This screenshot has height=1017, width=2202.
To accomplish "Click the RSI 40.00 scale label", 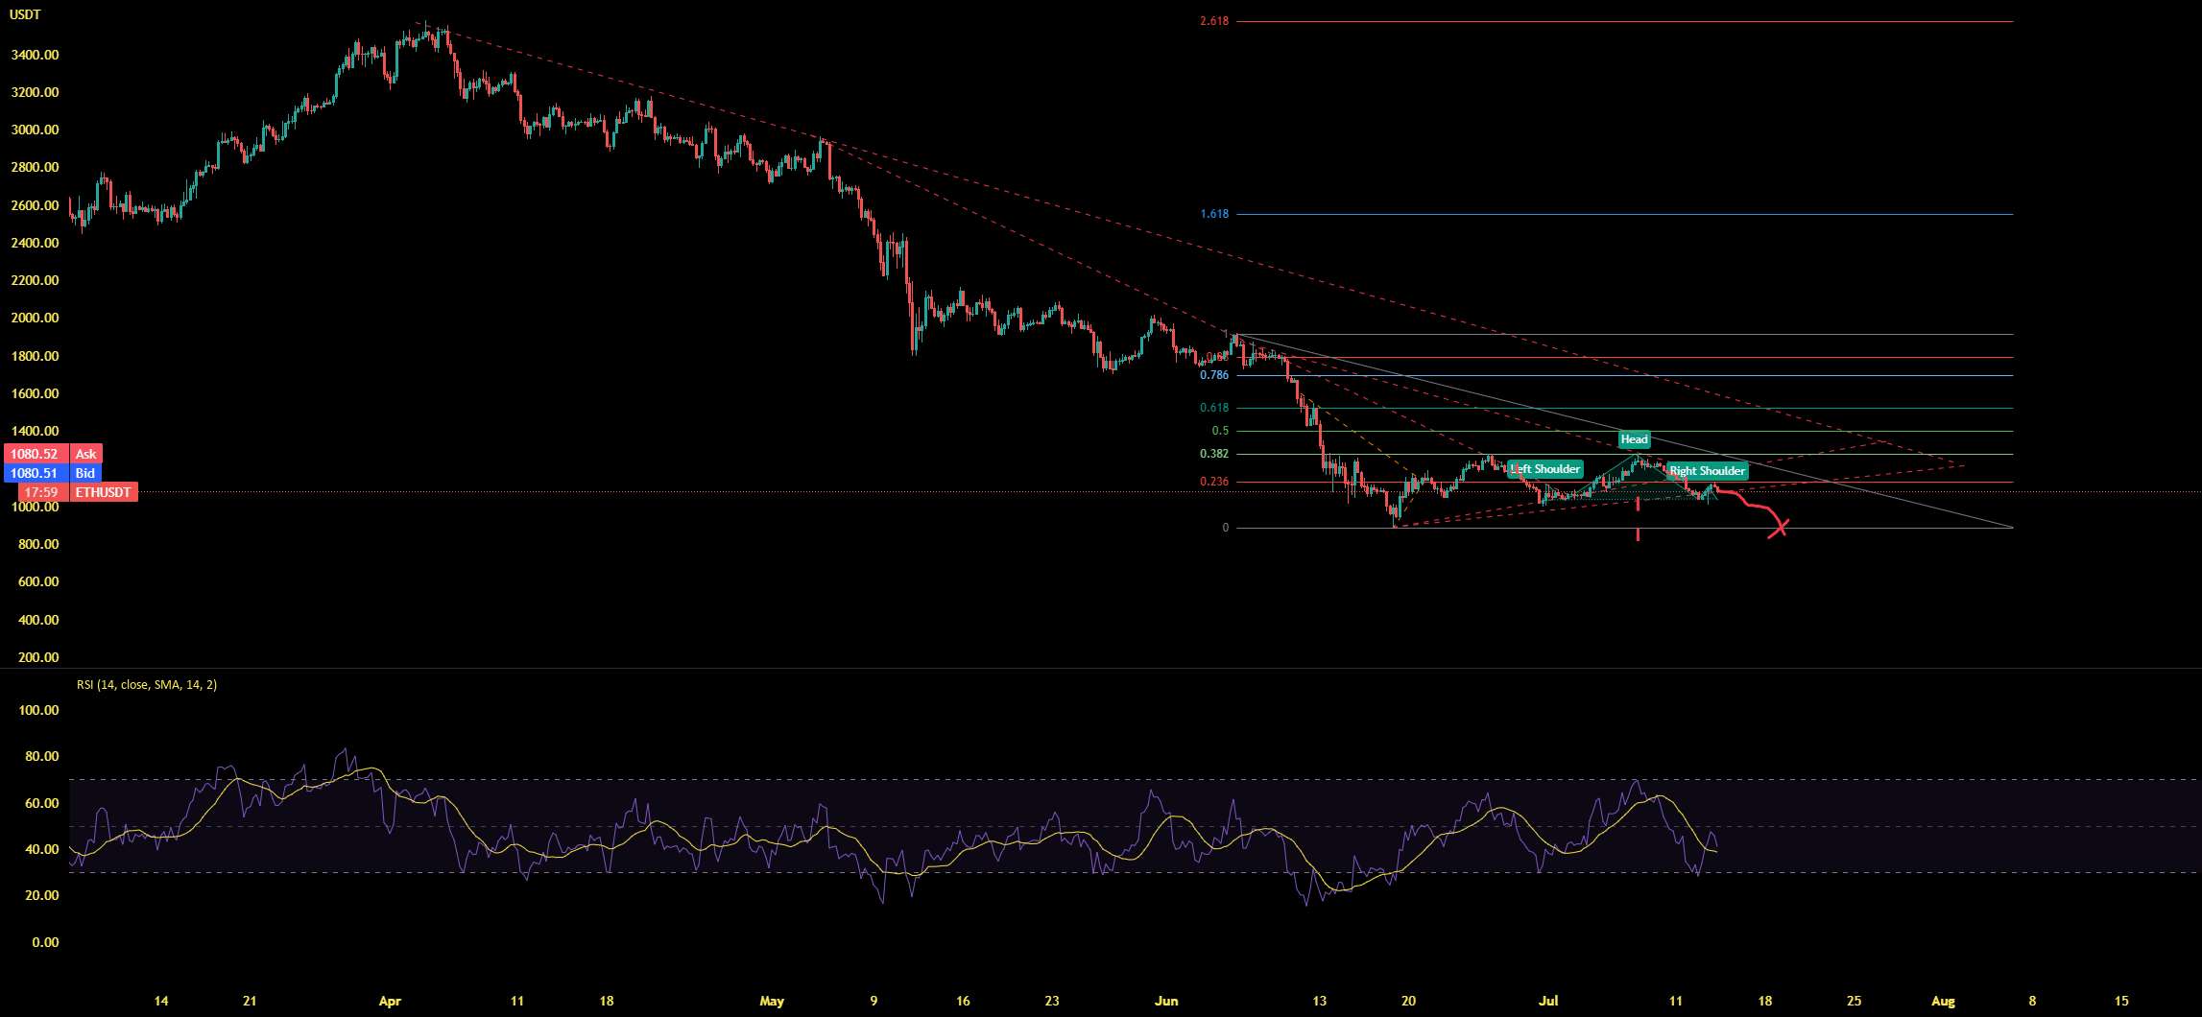I will (42, 850).
